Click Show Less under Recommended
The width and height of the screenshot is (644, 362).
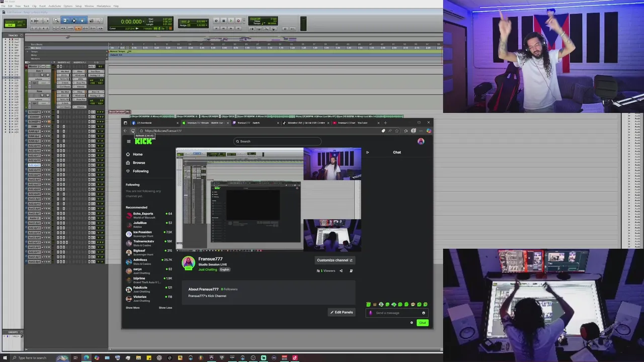click(x=166, y=308)
